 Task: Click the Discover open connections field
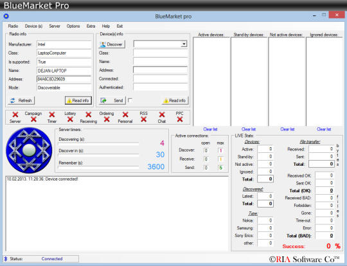pos(206,151)
